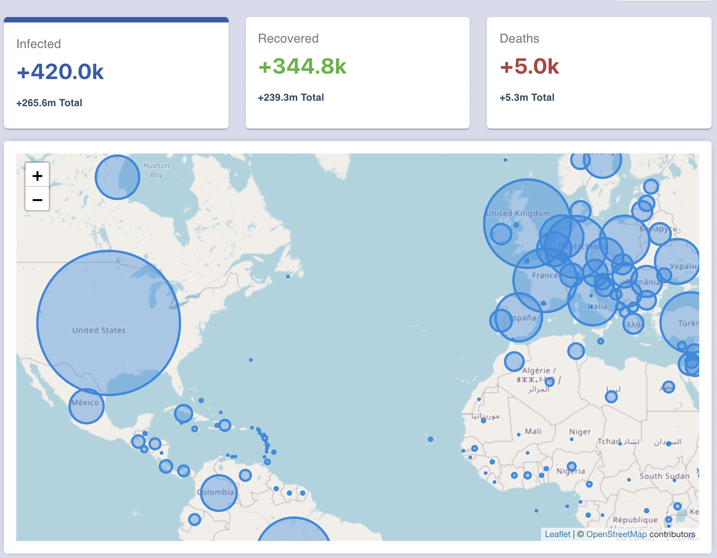Click the United States infection circle
Viewport: 717px width, 558px height.
109,323
